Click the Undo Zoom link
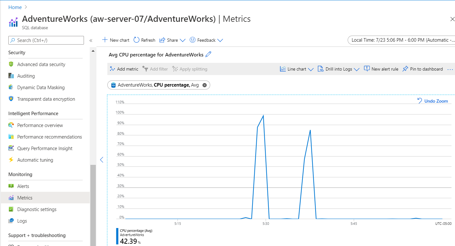 [436, 101]
